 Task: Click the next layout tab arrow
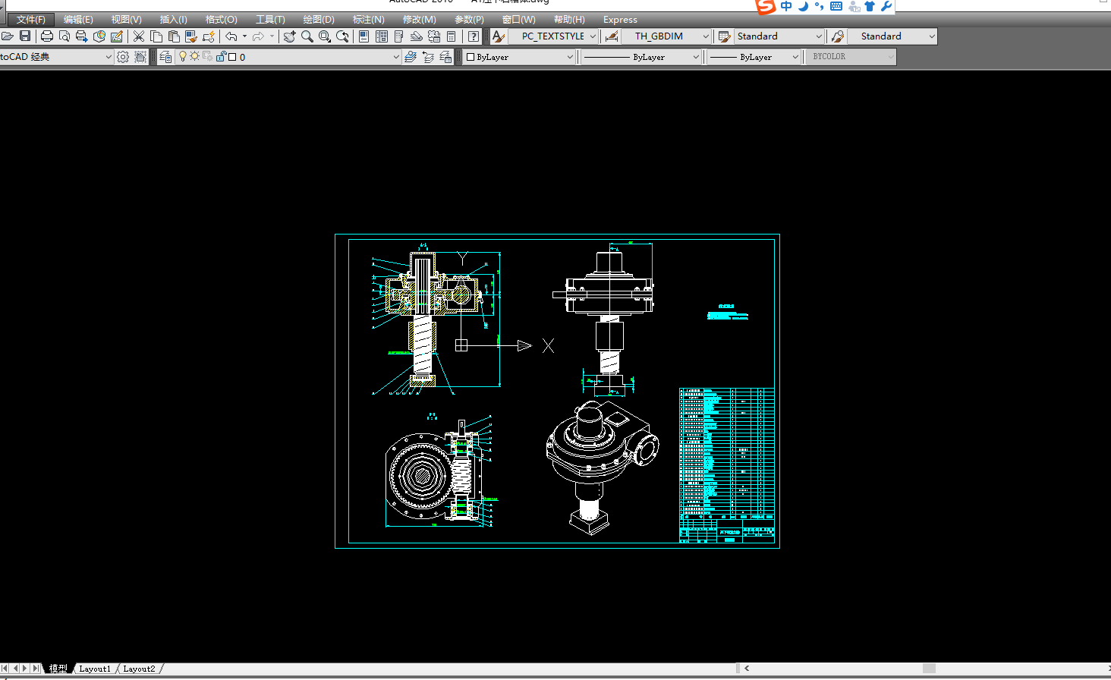25,669
